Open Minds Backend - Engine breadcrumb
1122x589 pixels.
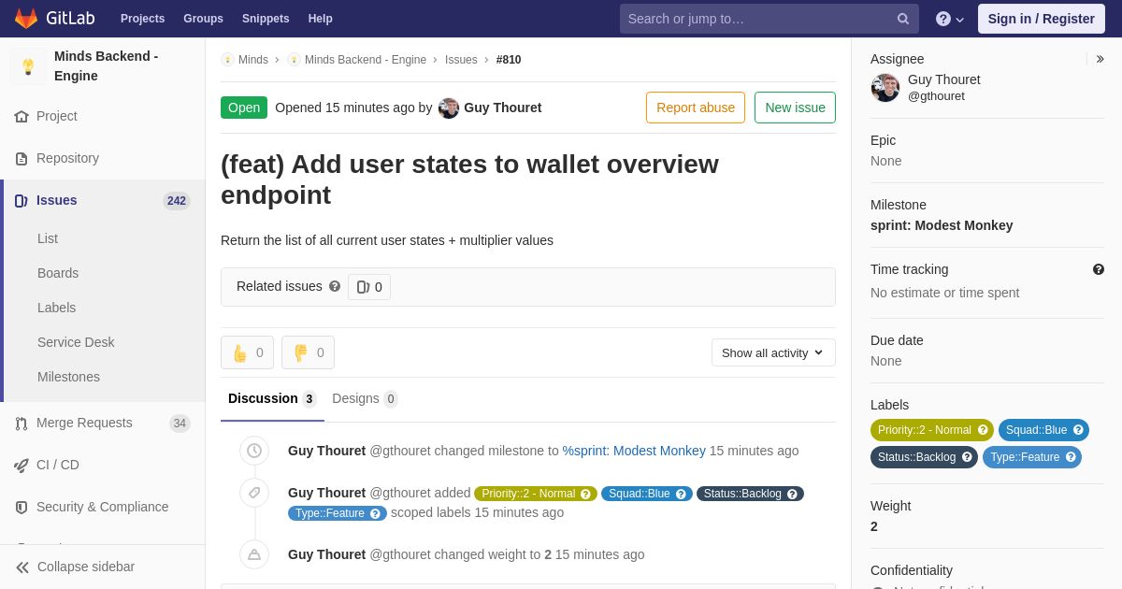[x=366, y=60]
